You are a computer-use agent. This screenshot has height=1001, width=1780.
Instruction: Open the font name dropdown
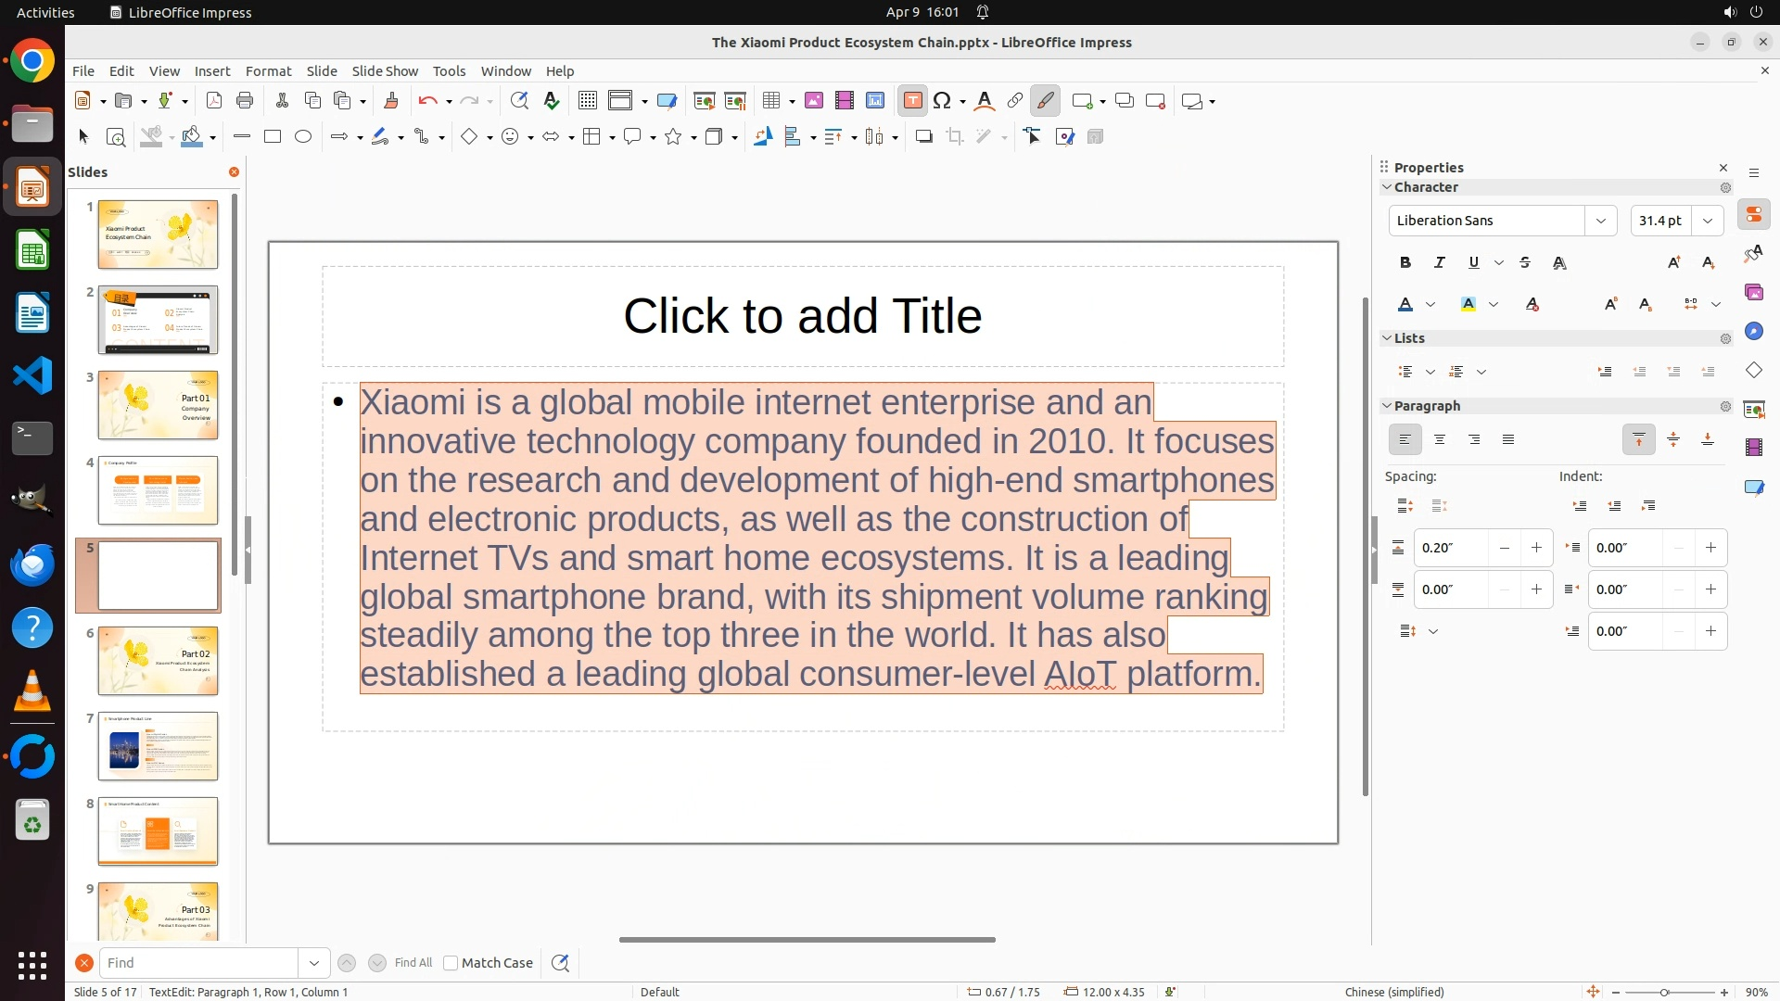pyautogui.click(x=1600, y=221)
